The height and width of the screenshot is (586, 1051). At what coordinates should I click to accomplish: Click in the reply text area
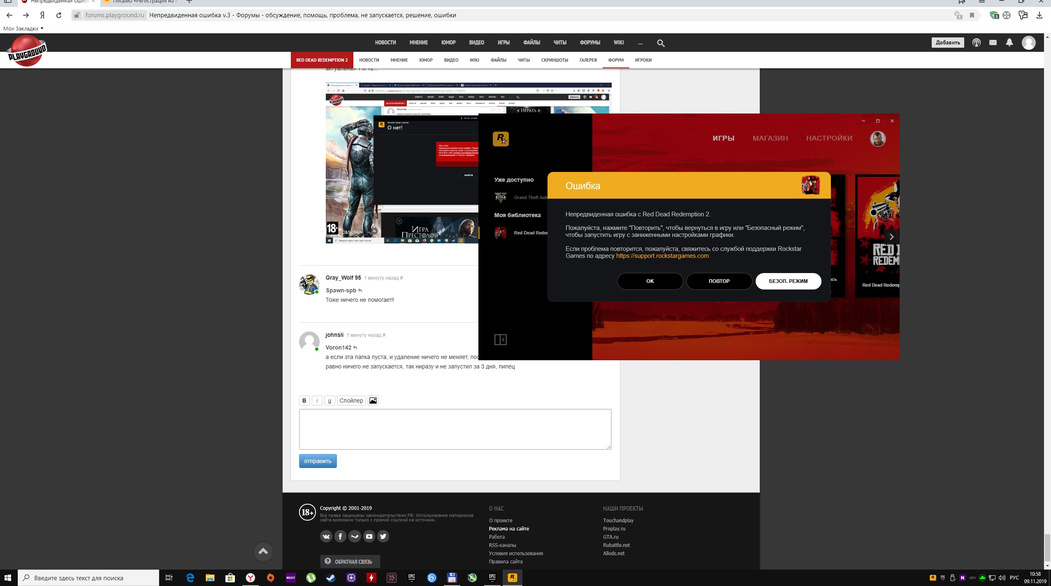tap(455, 429)
